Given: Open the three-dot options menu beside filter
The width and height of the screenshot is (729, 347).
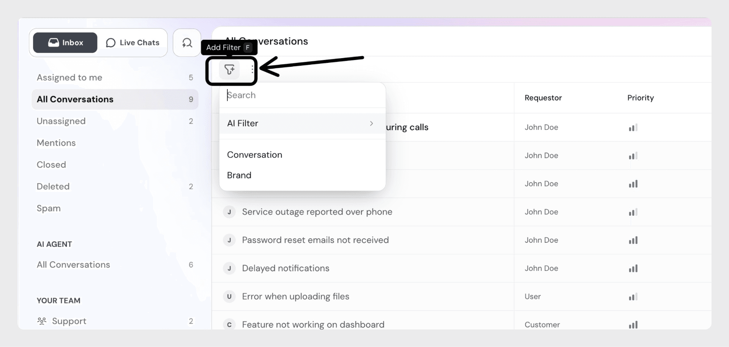Looking at the screenshot, I should click(252, 69).
